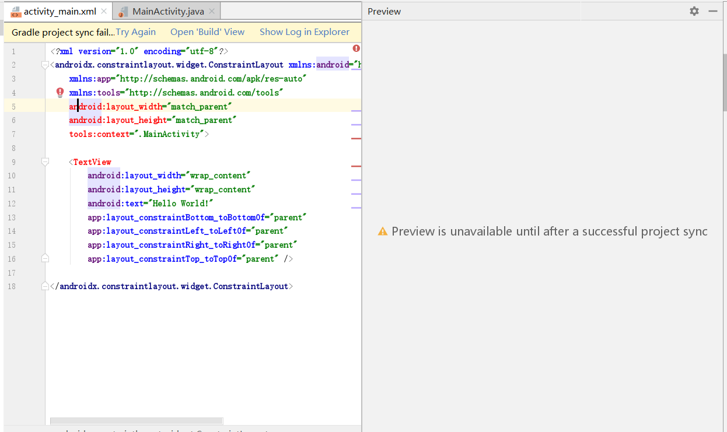The height and width of the screenshot is (432, 727).
Task: Click the fold end marker on line 16
Action: coord(46,258)
